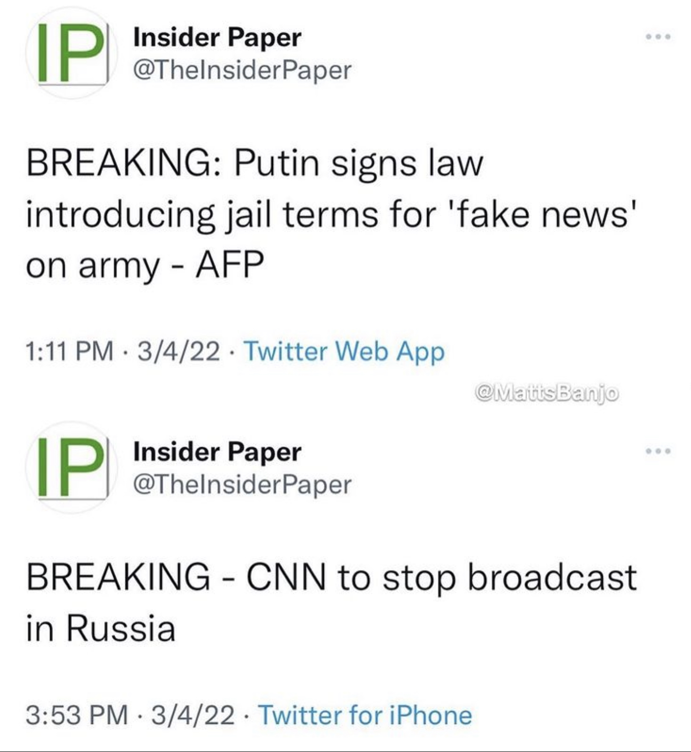Viewport: 691px width, 752px height.
Task: Open the @TheInsiderPaper handle on the second tweet
Action: coord(243,485)
